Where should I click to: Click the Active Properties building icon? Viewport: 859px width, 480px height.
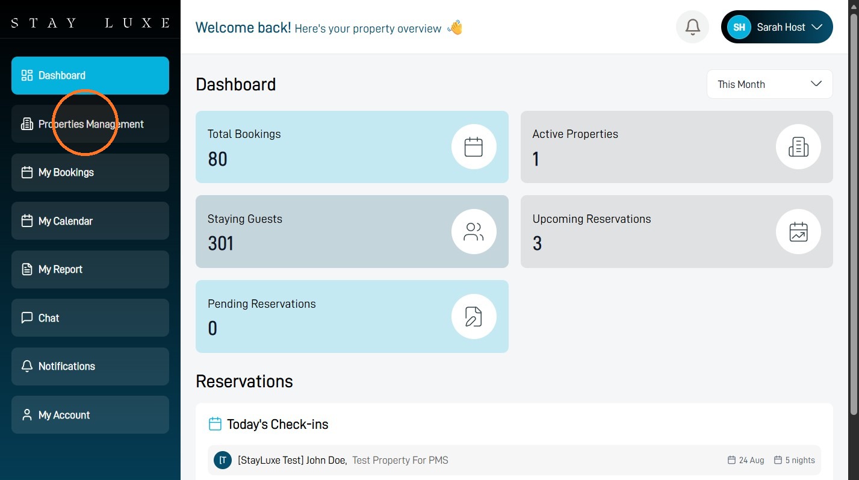point(798,147)
